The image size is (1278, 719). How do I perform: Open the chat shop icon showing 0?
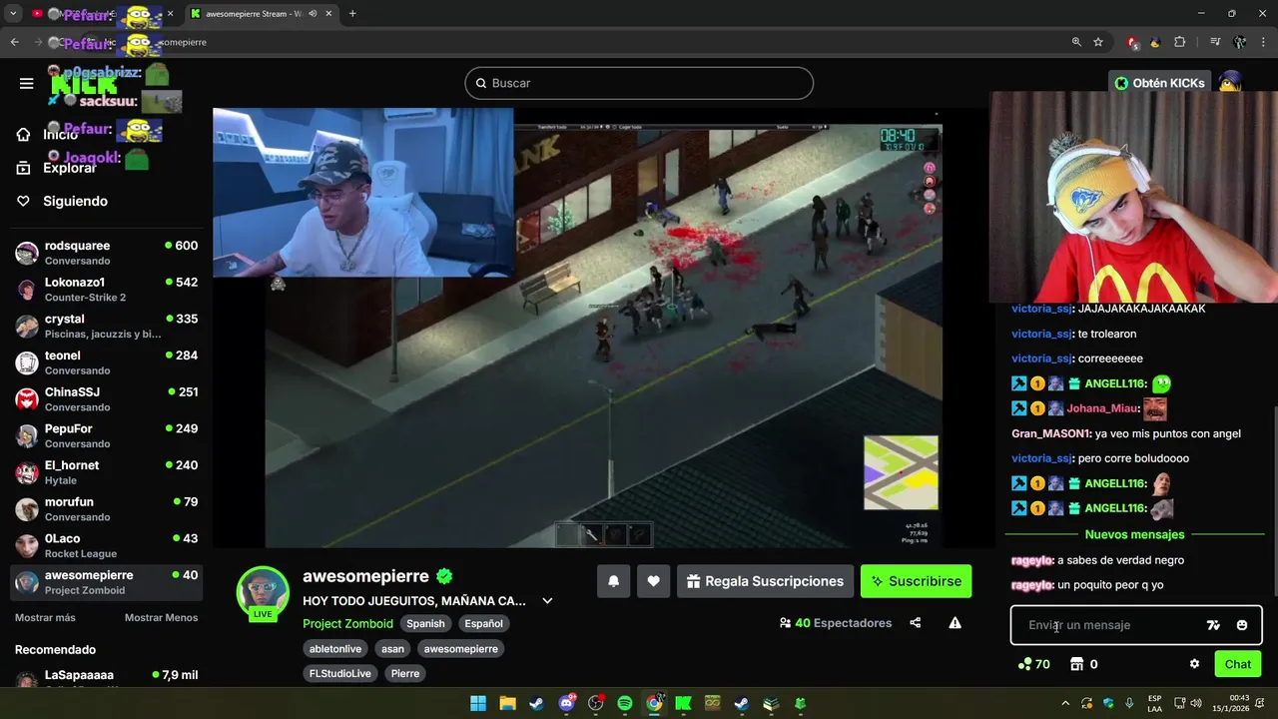[1083, 664]
